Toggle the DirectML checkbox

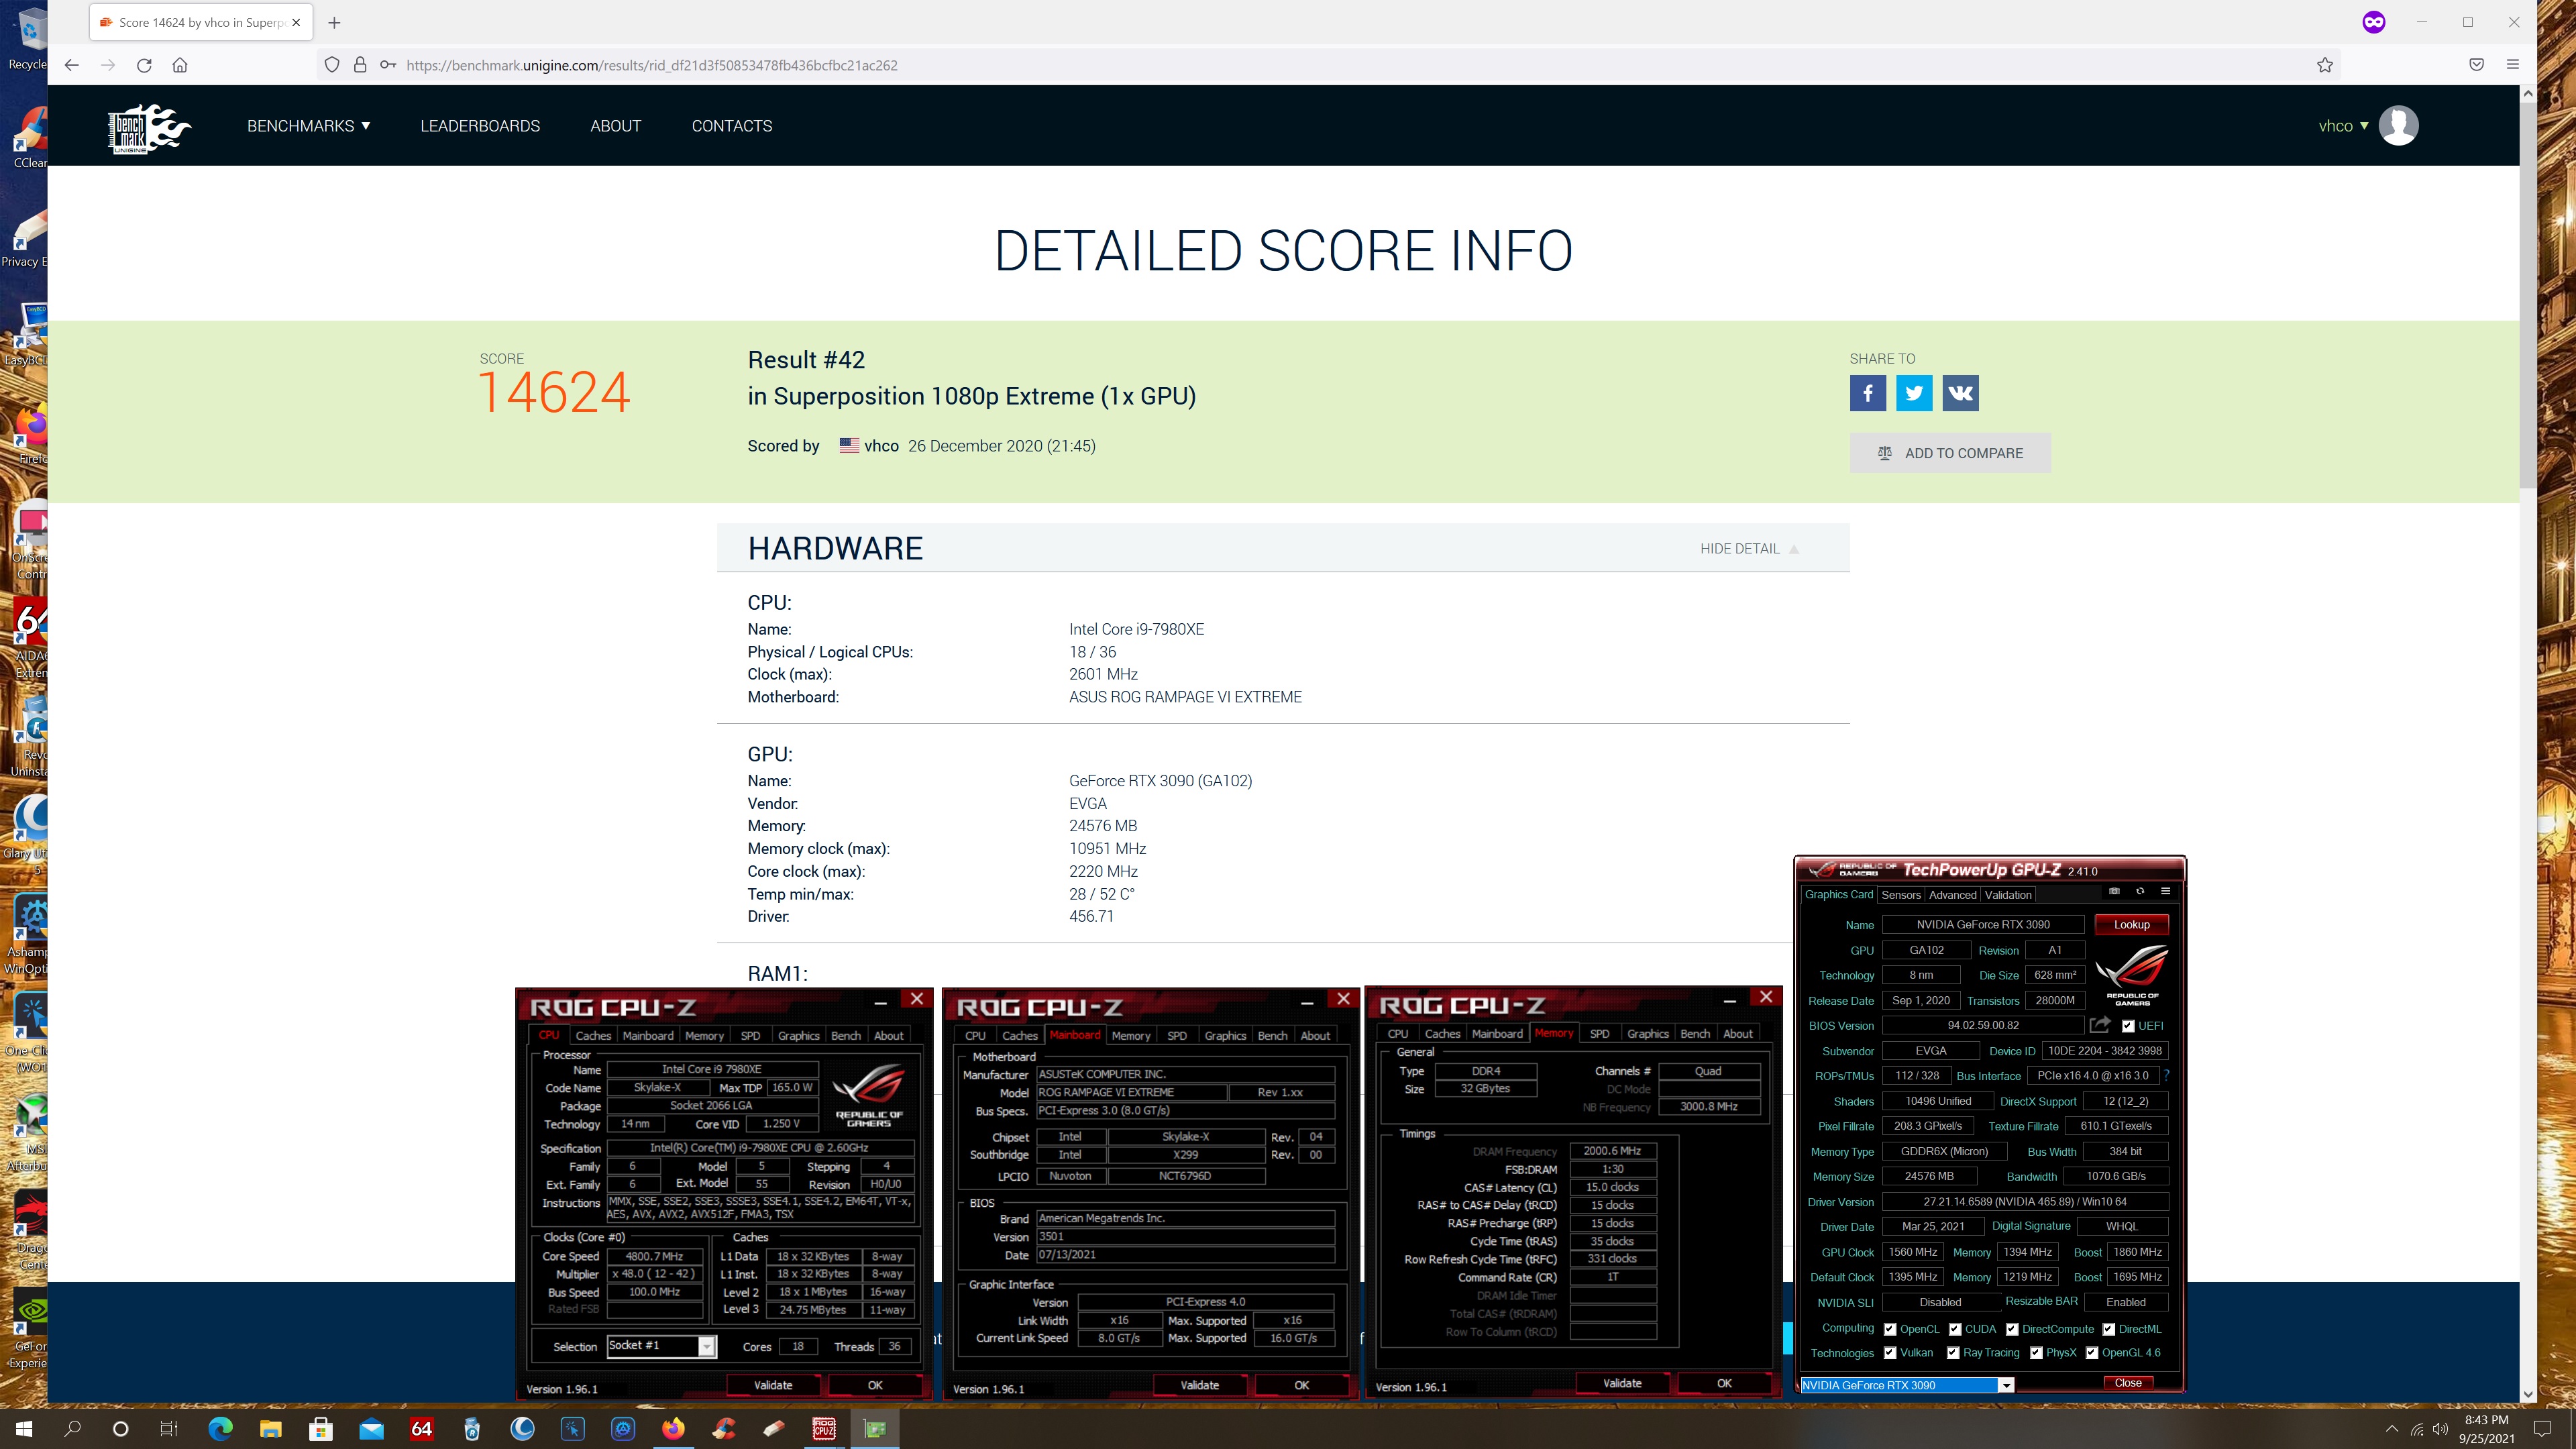coord(2108,1330)
